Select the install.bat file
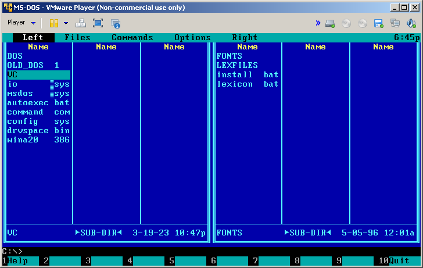The height and width of the screenshot is (268, 423). [248, 75]
